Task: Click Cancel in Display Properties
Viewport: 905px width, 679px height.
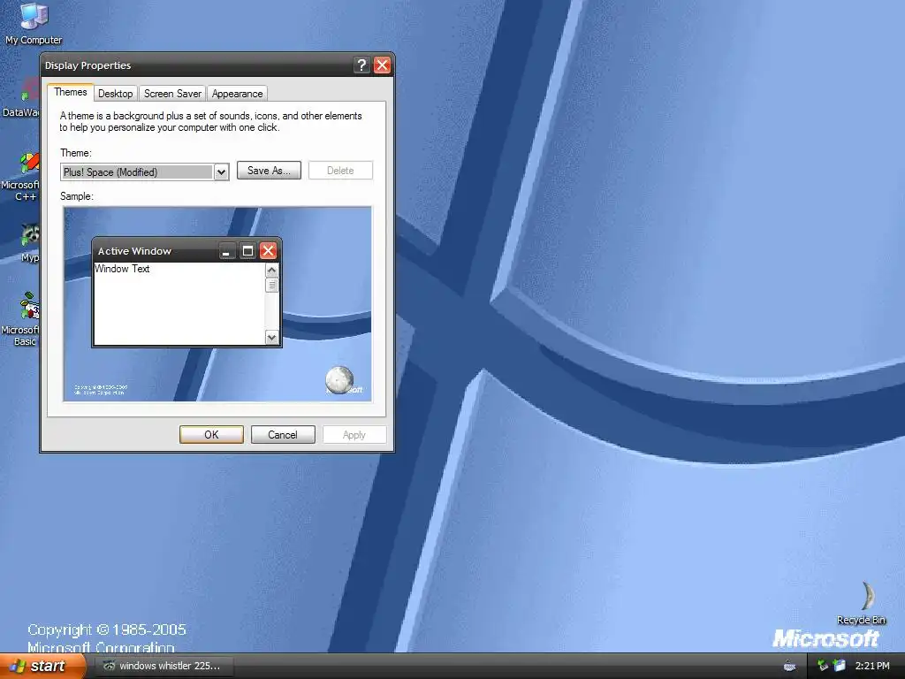Action: click(x=283, y=435)
